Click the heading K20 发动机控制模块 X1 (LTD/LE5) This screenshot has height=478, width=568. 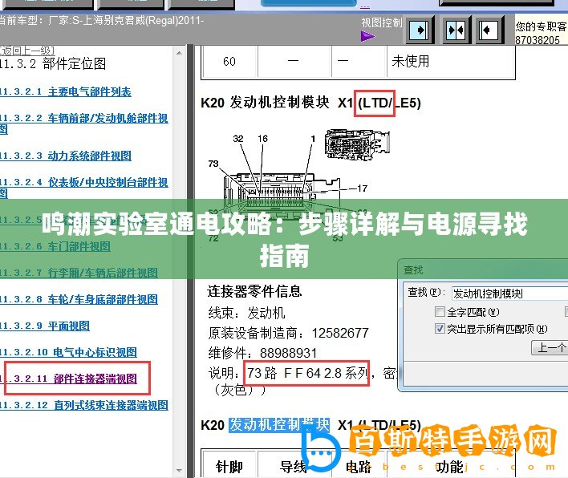[x=310, y=103]
